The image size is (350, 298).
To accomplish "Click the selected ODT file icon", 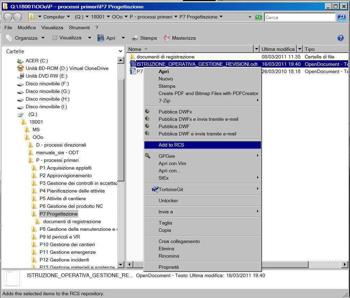I will pos(133,64).
